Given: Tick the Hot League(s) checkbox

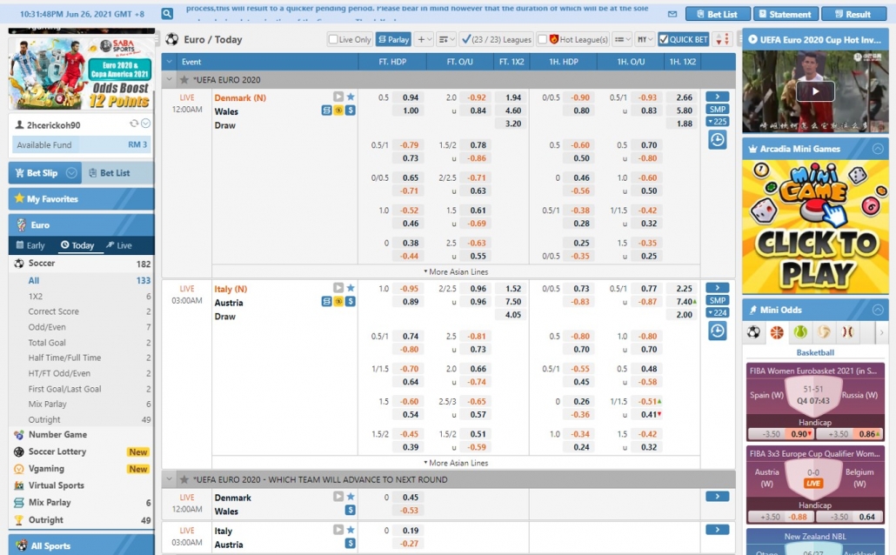Looking at the screenshot, I should (543, 39).
